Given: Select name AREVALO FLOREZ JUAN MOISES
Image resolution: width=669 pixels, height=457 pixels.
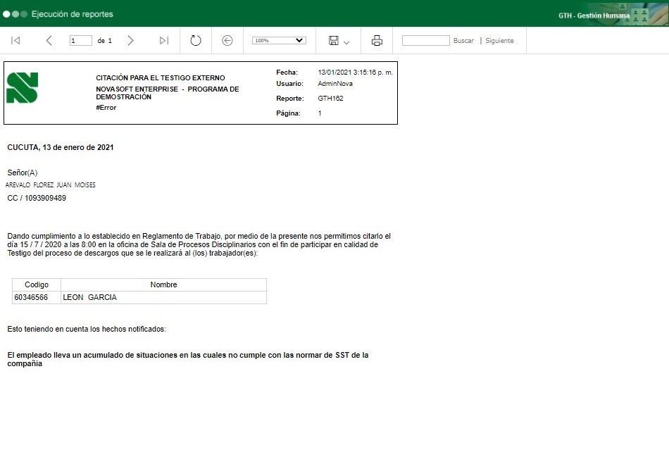Looking at the screenshot, I should (x=50, y=184).
